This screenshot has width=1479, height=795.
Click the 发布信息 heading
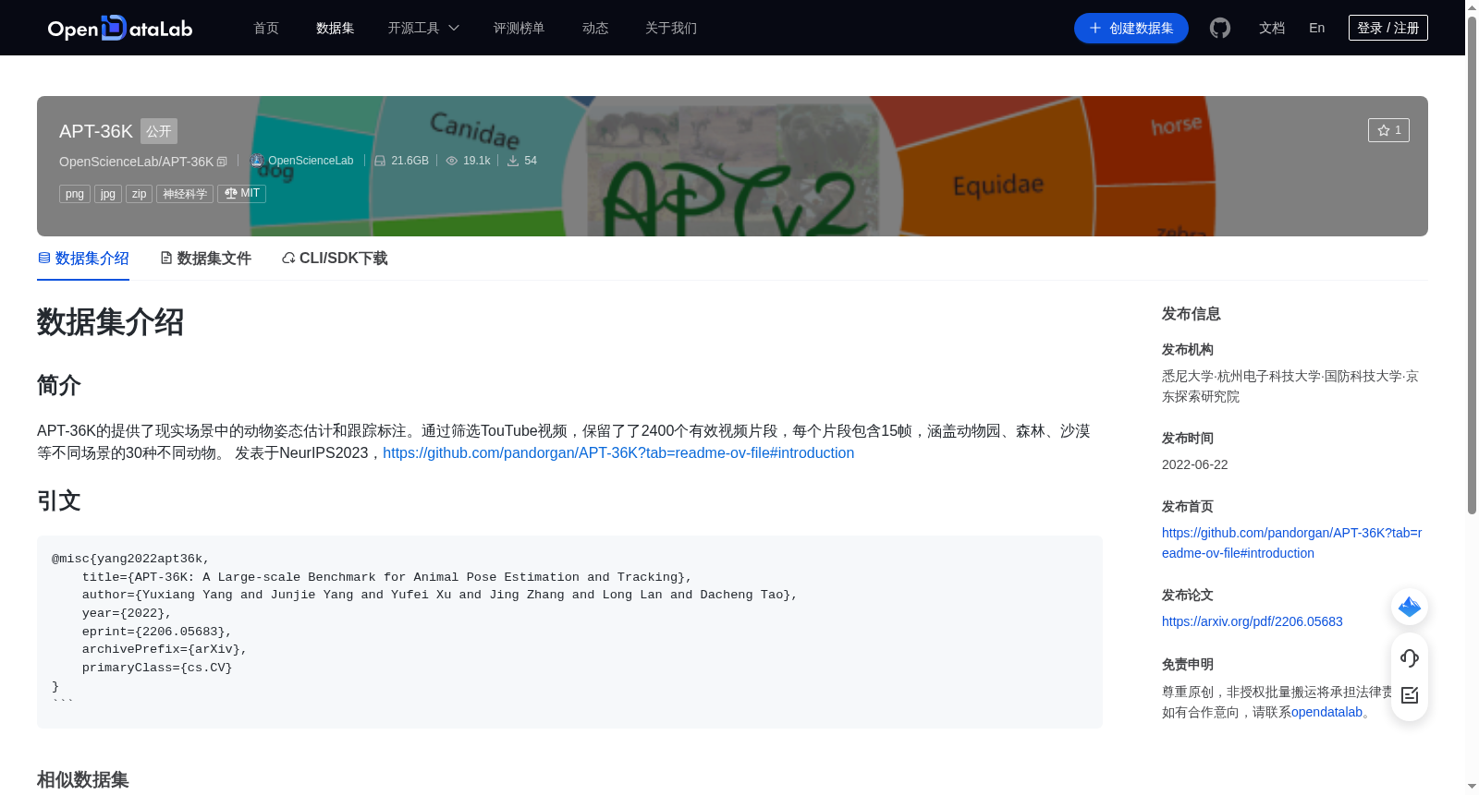1192,314
